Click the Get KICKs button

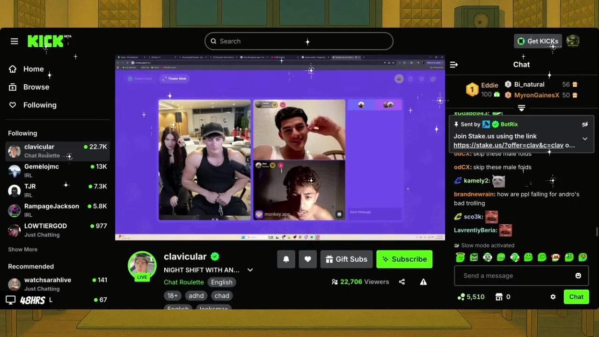[538, 41]
